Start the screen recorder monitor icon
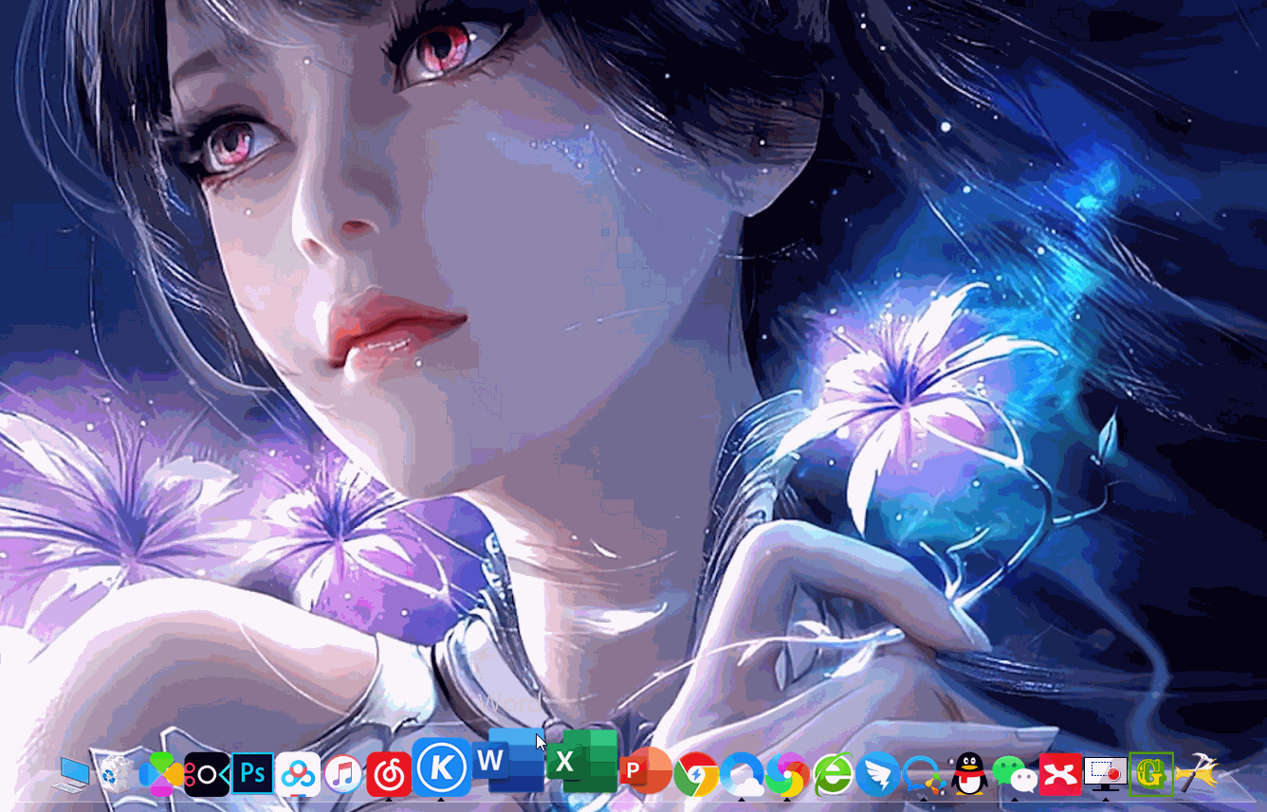 pos(1106,774)
